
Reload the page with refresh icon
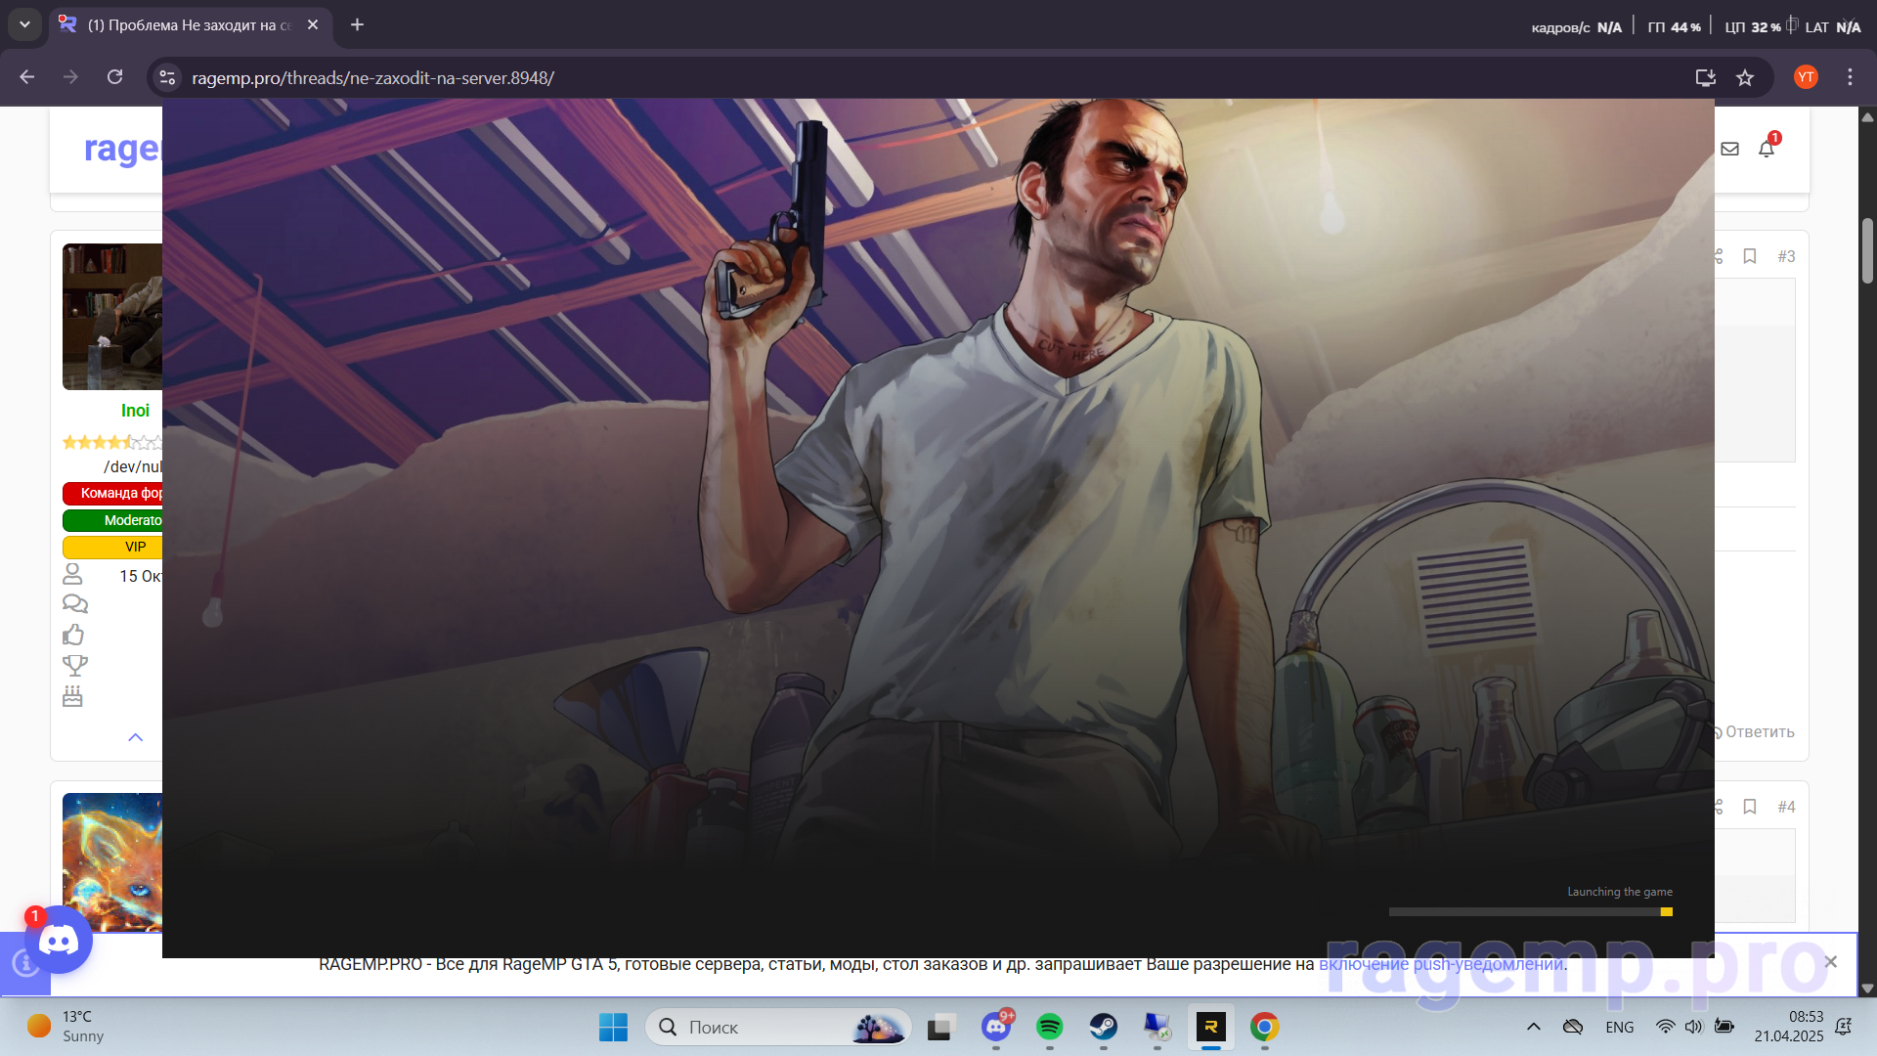point(114,77)
